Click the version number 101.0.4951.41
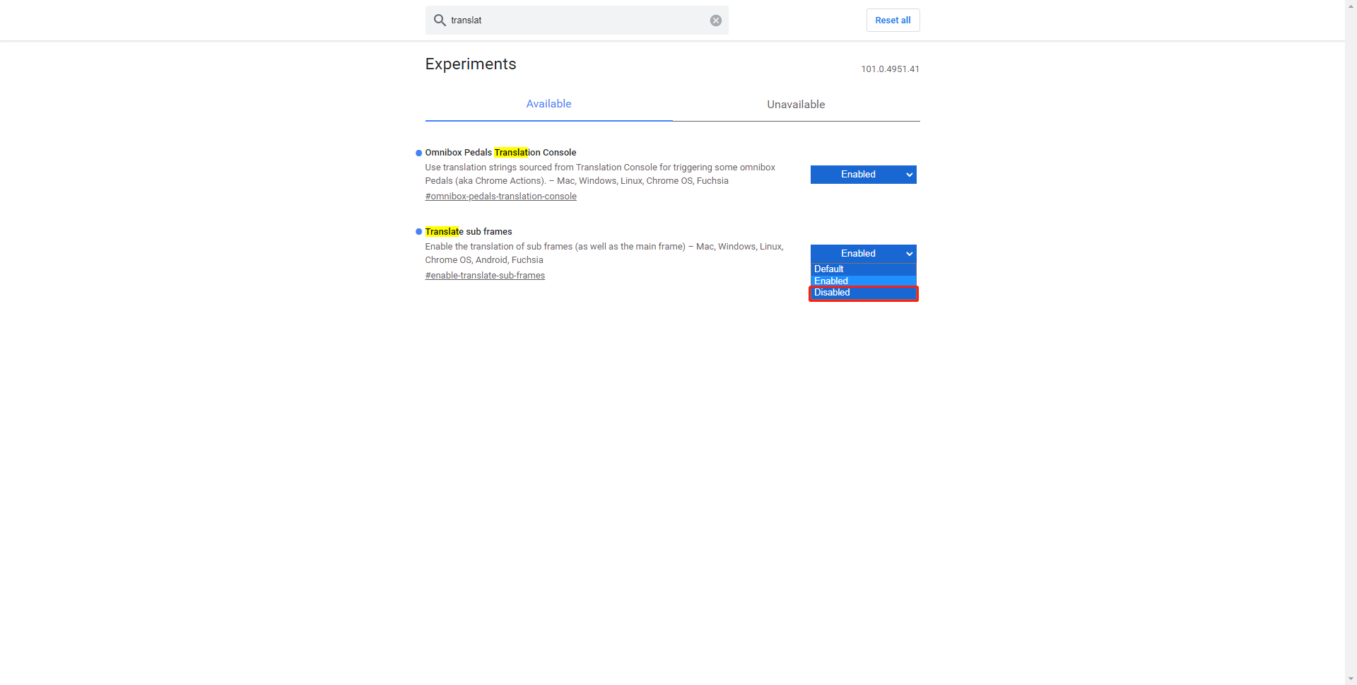This screenshot has width=1357, height=685. [x=890, y=69]
